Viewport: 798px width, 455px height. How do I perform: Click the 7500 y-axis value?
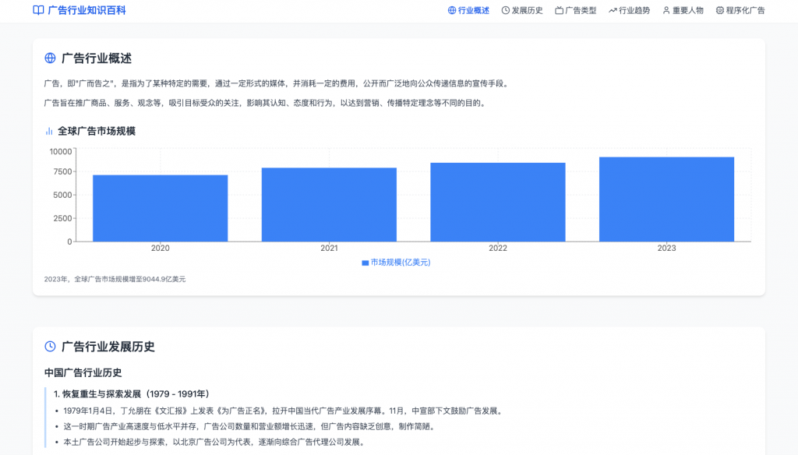coord(62,172)
